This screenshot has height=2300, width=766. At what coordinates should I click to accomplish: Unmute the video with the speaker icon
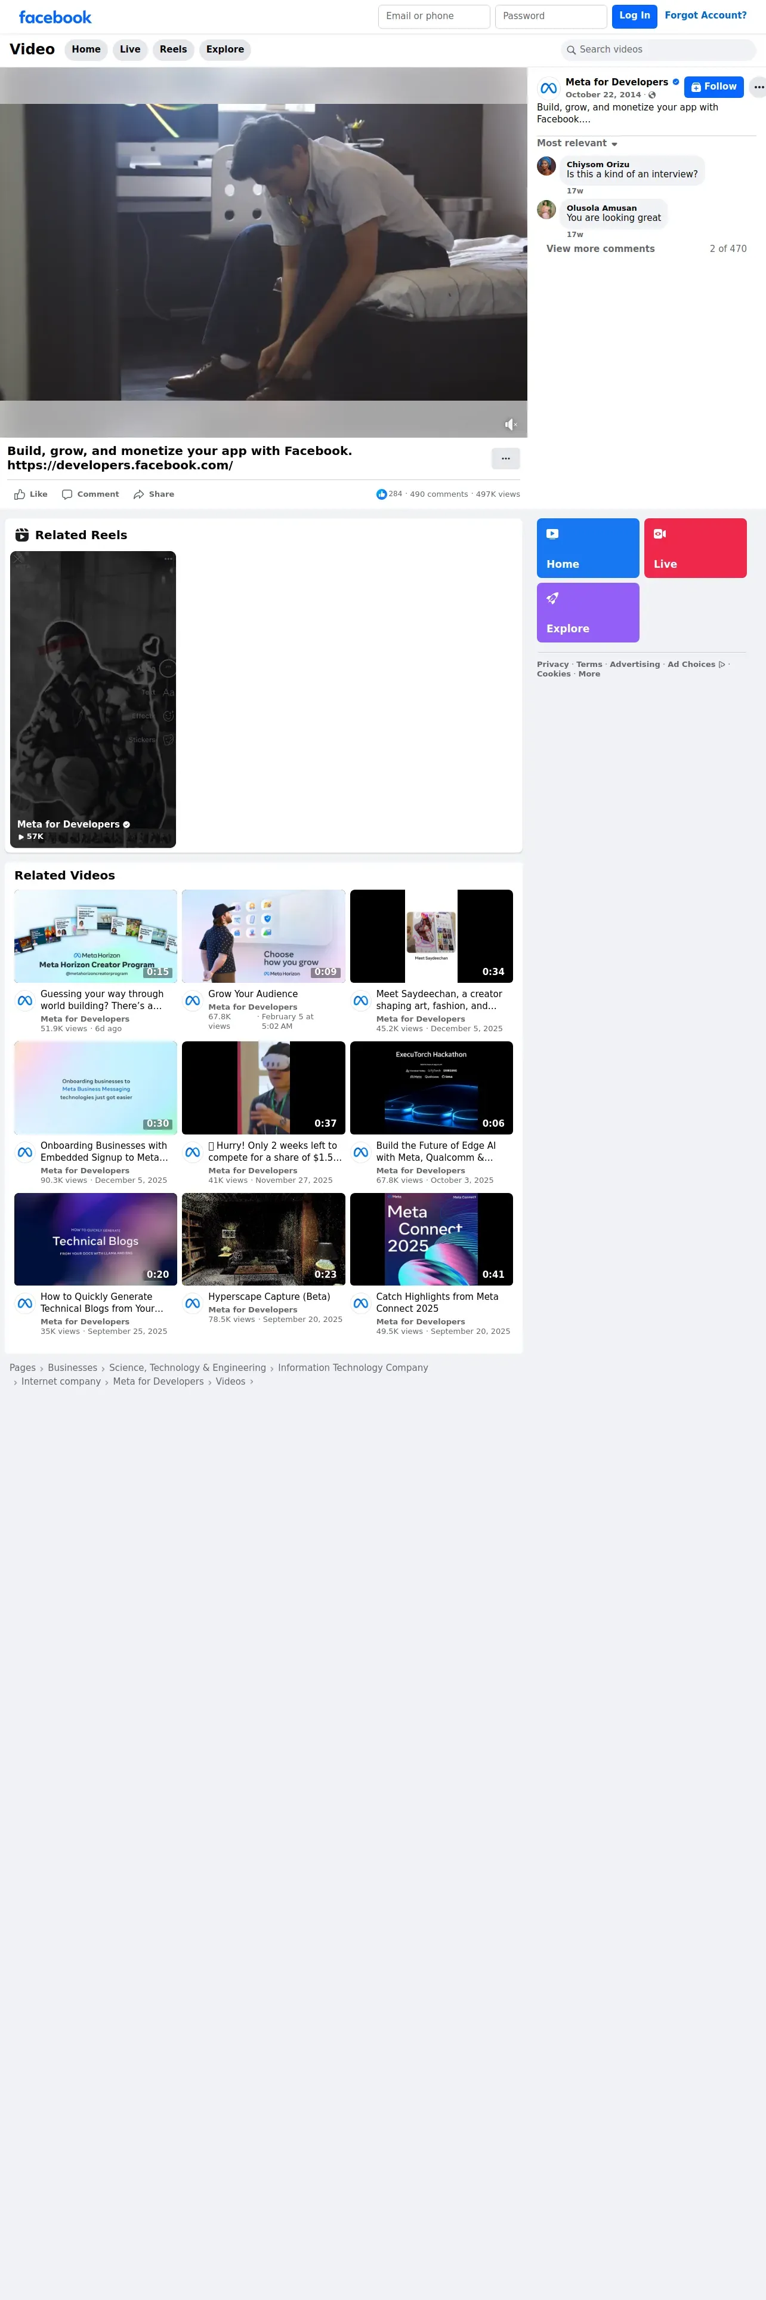511,425
